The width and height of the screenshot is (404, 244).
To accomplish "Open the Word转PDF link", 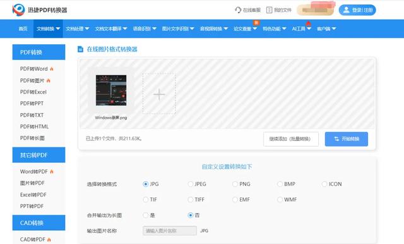I will (x=33, y=171).
